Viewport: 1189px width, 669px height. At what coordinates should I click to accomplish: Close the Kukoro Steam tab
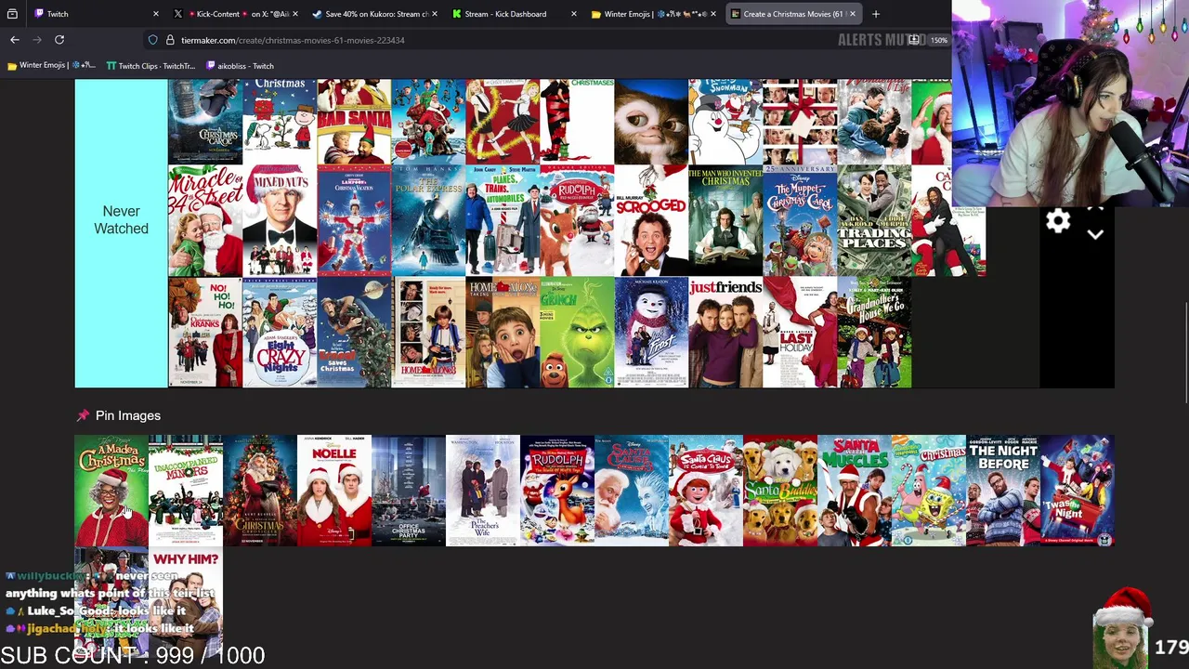coord(435,14)
